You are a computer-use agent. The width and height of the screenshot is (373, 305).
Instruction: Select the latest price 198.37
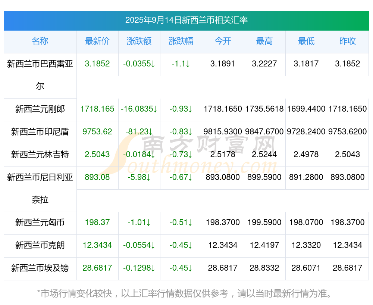97,222
